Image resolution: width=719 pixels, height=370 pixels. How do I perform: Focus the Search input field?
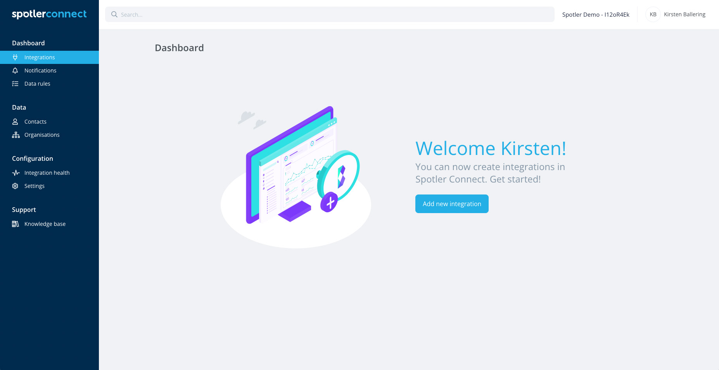click(x=330, y=14)
